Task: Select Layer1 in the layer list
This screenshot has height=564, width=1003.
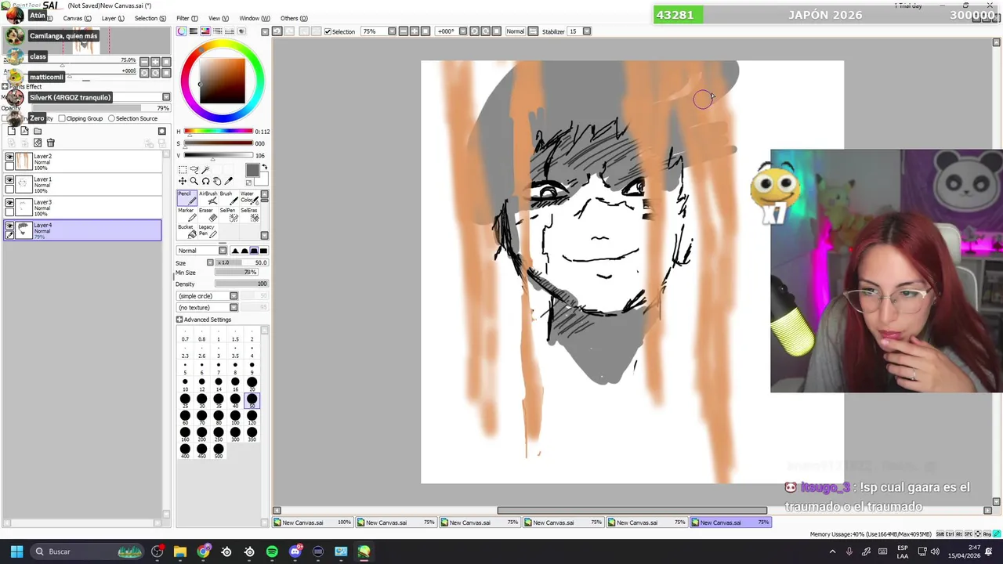Action: coord(82,184)
